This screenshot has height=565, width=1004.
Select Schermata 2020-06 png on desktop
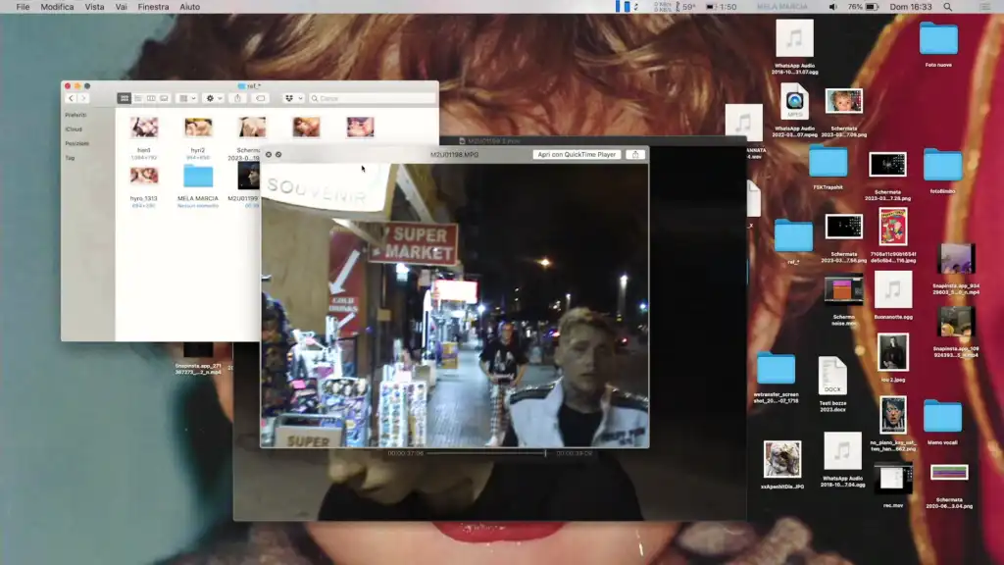click(x=949, y=473)
